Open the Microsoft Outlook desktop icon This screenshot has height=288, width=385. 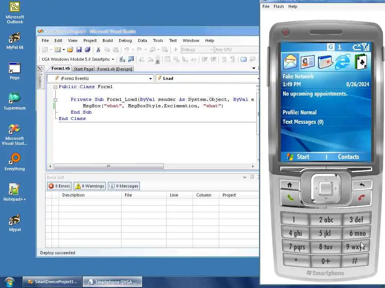pyautogui.click(x=15, y=13)
